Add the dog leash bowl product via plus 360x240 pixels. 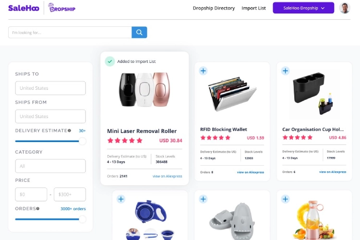click(x=121, y=199)
